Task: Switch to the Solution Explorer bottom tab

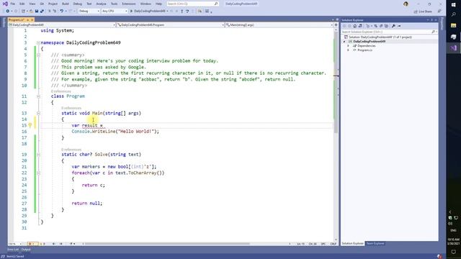Action: (352, 243)
